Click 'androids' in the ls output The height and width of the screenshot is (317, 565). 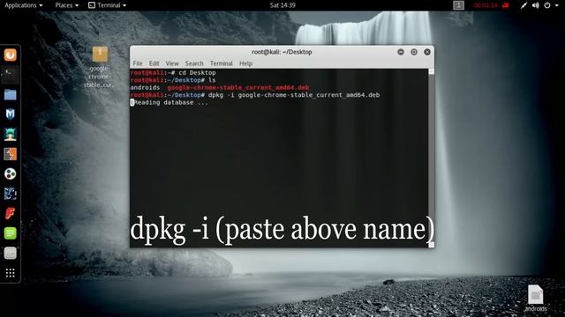pos(145,87)
